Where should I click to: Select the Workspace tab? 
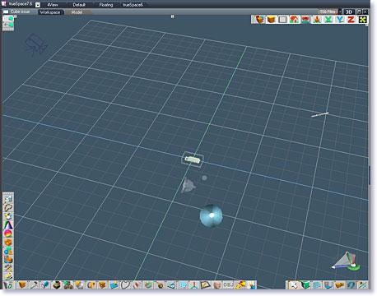coord(50,12)
